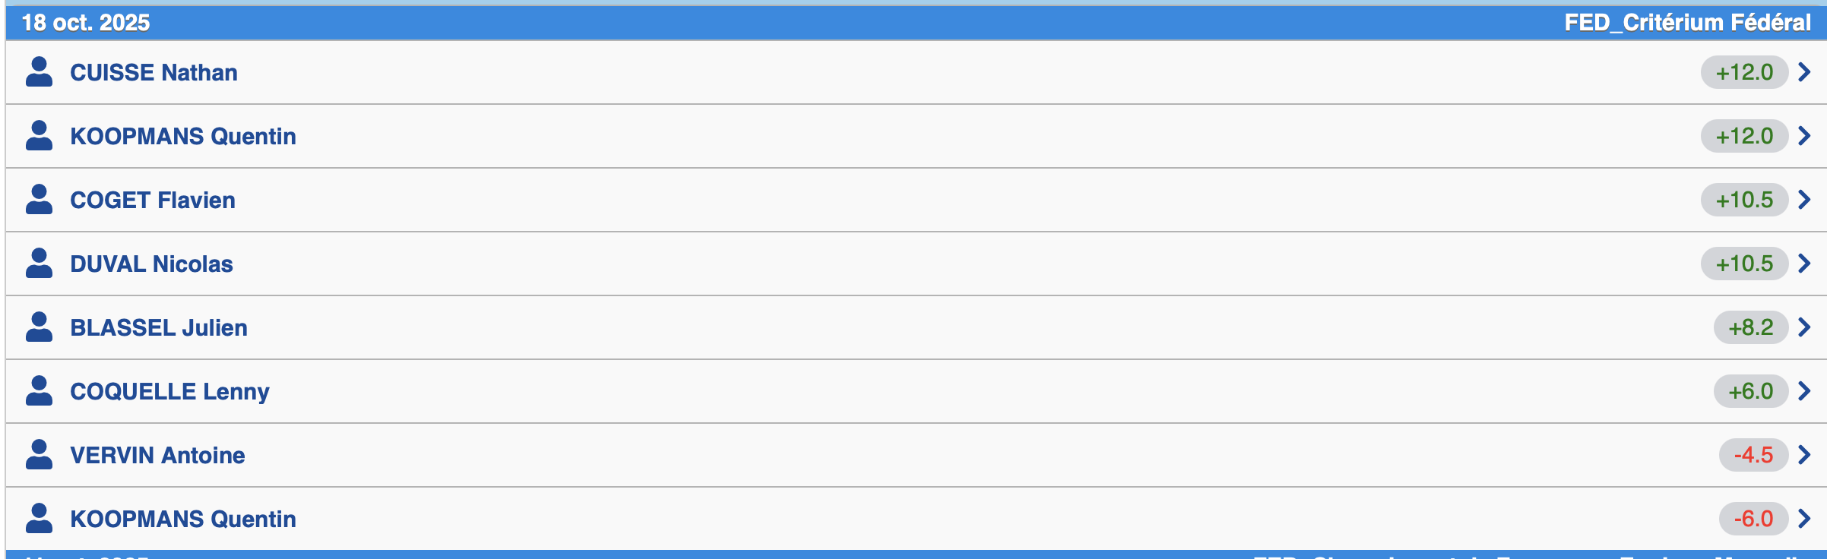Viewport: 1827px width, 559px height.
Task: Click person icon of KOOPMANS Quentin with -6.0
Action: pyautogui.click(x=39, y=519)
